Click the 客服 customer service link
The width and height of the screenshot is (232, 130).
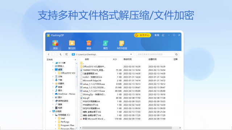click(157, 35)
